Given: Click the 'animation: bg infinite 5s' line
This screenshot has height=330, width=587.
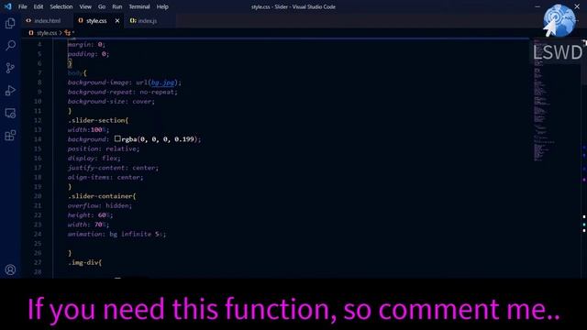Looking at the screenshot, I should (x=116, y=235).
